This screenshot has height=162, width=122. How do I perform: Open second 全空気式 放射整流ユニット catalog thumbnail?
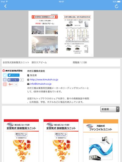[61, 140]
